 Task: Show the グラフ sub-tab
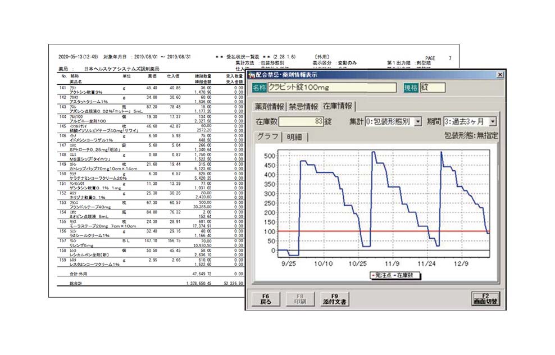coord(267,136)
